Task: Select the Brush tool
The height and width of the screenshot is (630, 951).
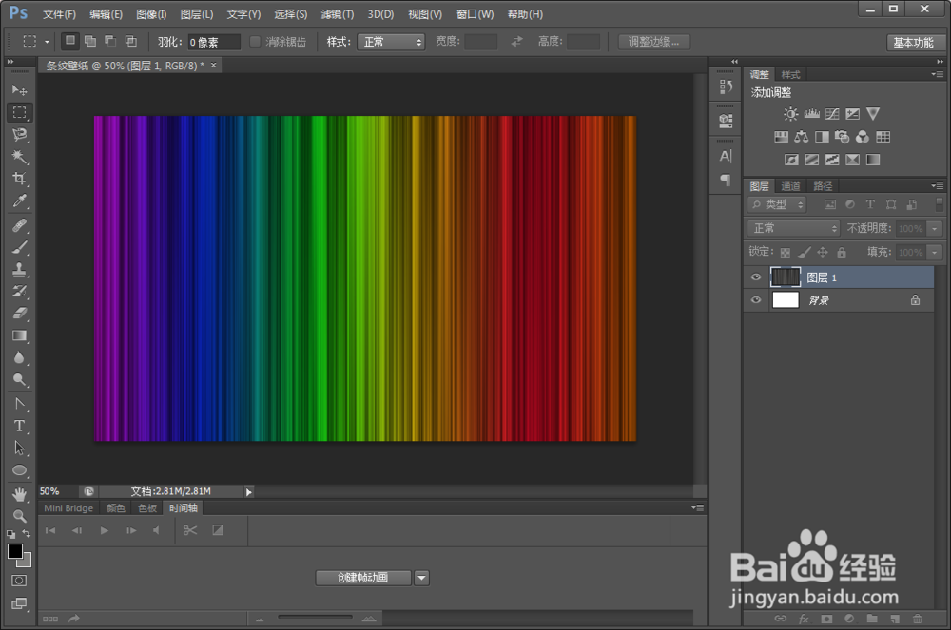Action: coord(19,247)
